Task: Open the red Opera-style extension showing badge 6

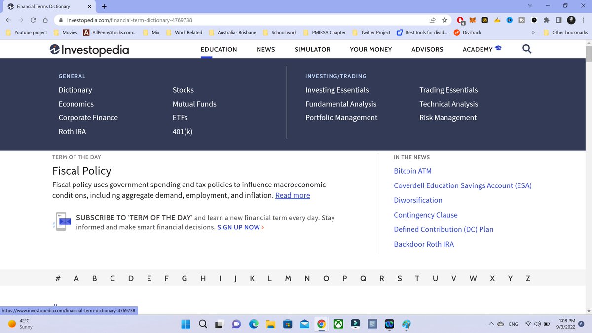Action: [460, 20]
